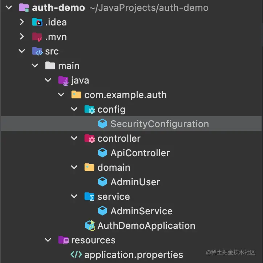Screen dimensions: 263x263
Task: Click the resources folder icon
Action: pos(63,240)
